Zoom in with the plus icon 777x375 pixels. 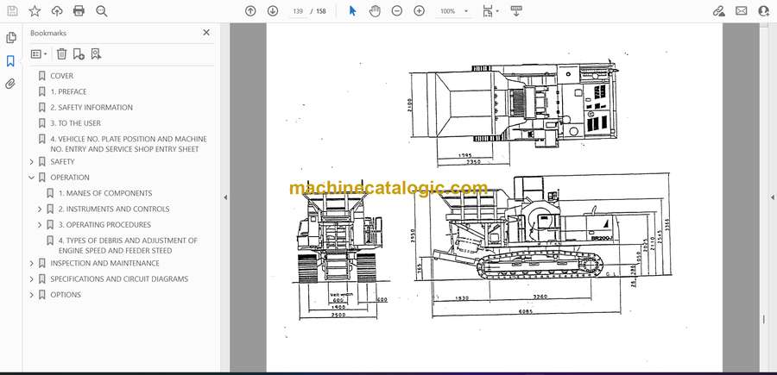point(420,11)
